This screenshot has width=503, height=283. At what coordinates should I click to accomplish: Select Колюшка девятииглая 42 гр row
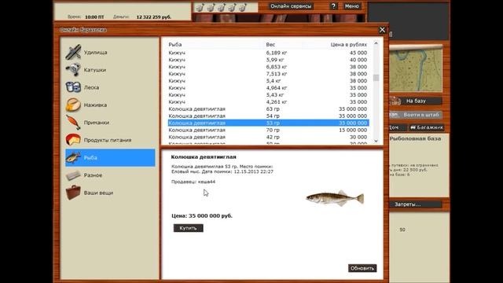click(x=268, y=137)
